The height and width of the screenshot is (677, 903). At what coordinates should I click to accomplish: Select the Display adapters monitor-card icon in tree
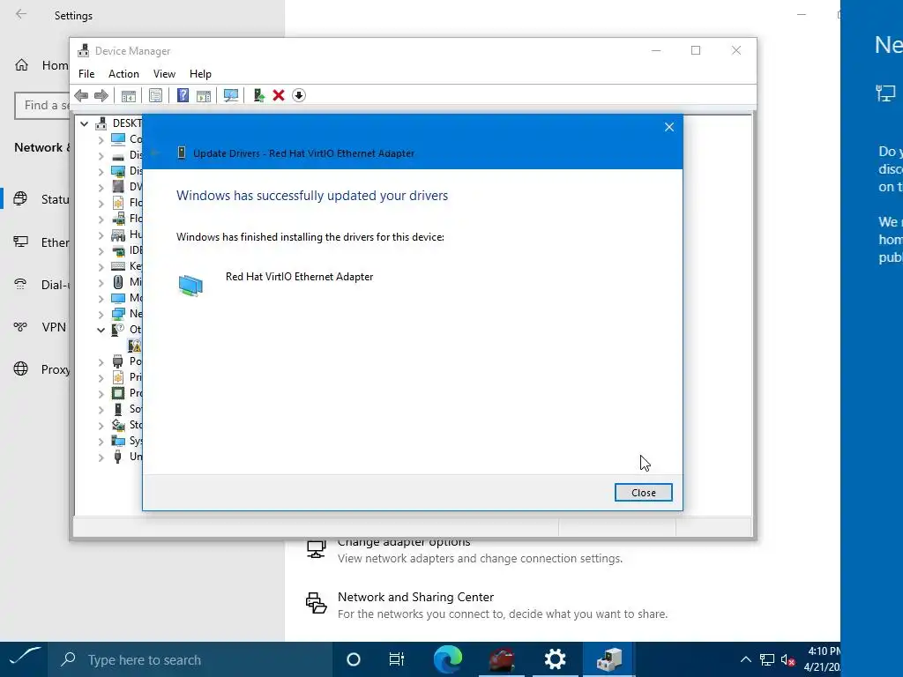tap(118, 172)
